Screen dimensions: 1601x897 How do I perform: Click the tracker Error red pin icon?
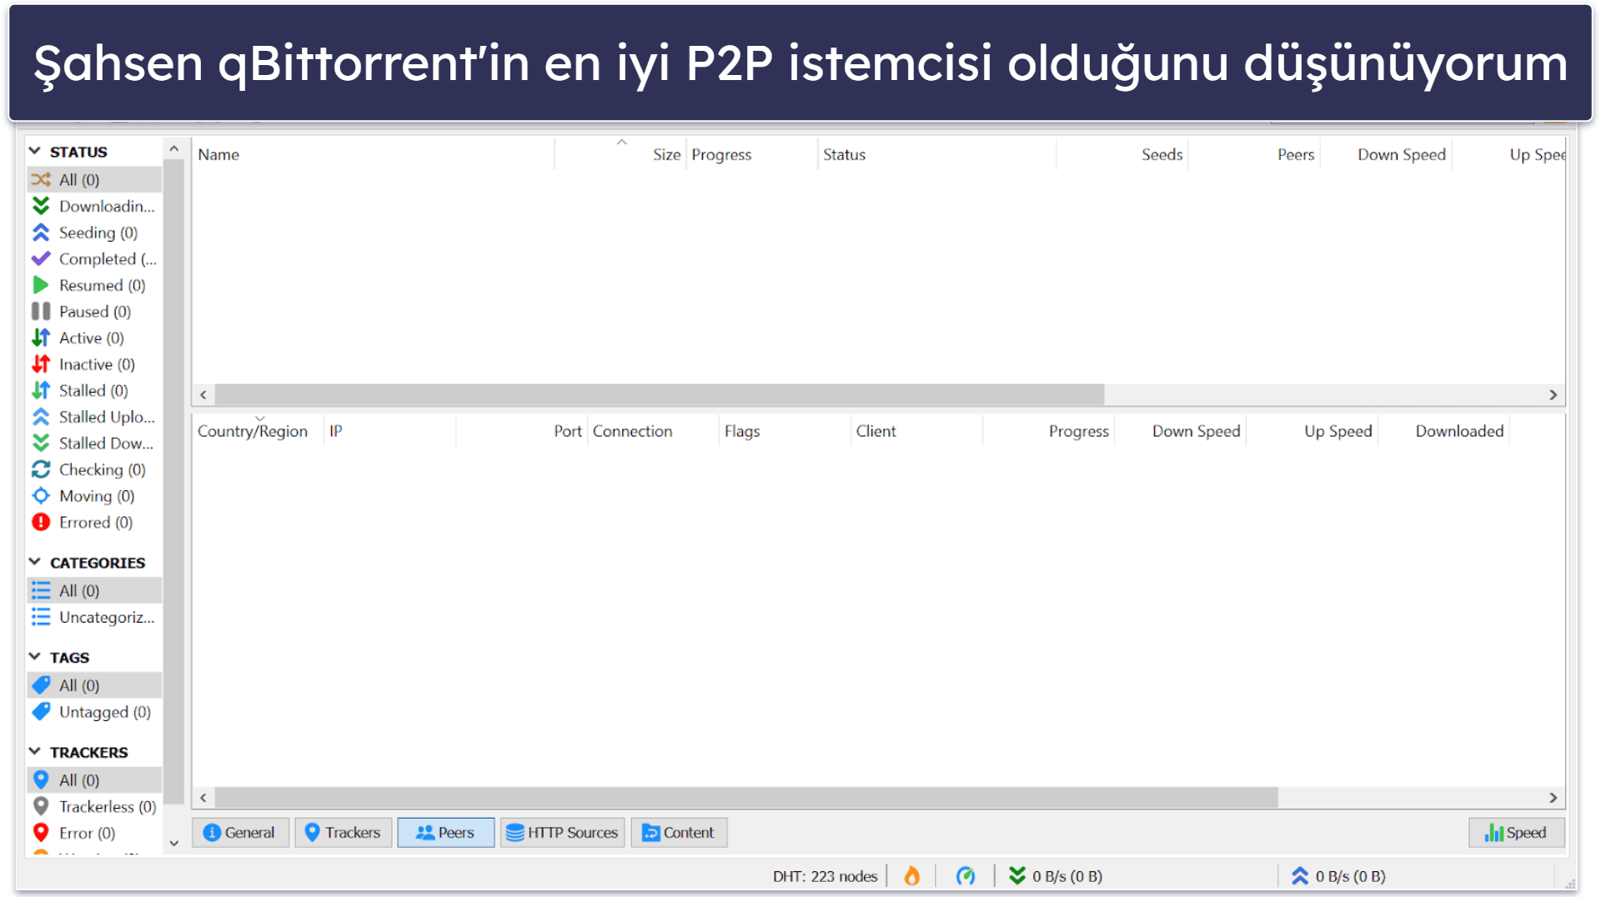coord(41,833)
